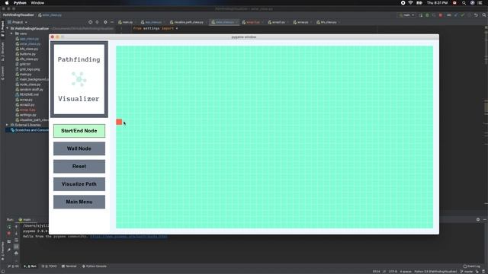Open buttons.py in the project tree
This screenshot has height=274, width=488.
click(x=25, y=54)
